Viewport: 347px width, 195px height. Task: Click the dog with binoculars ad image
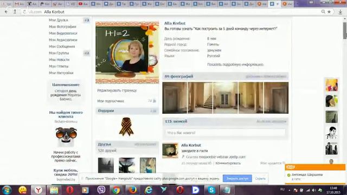(x=66, y=136)
